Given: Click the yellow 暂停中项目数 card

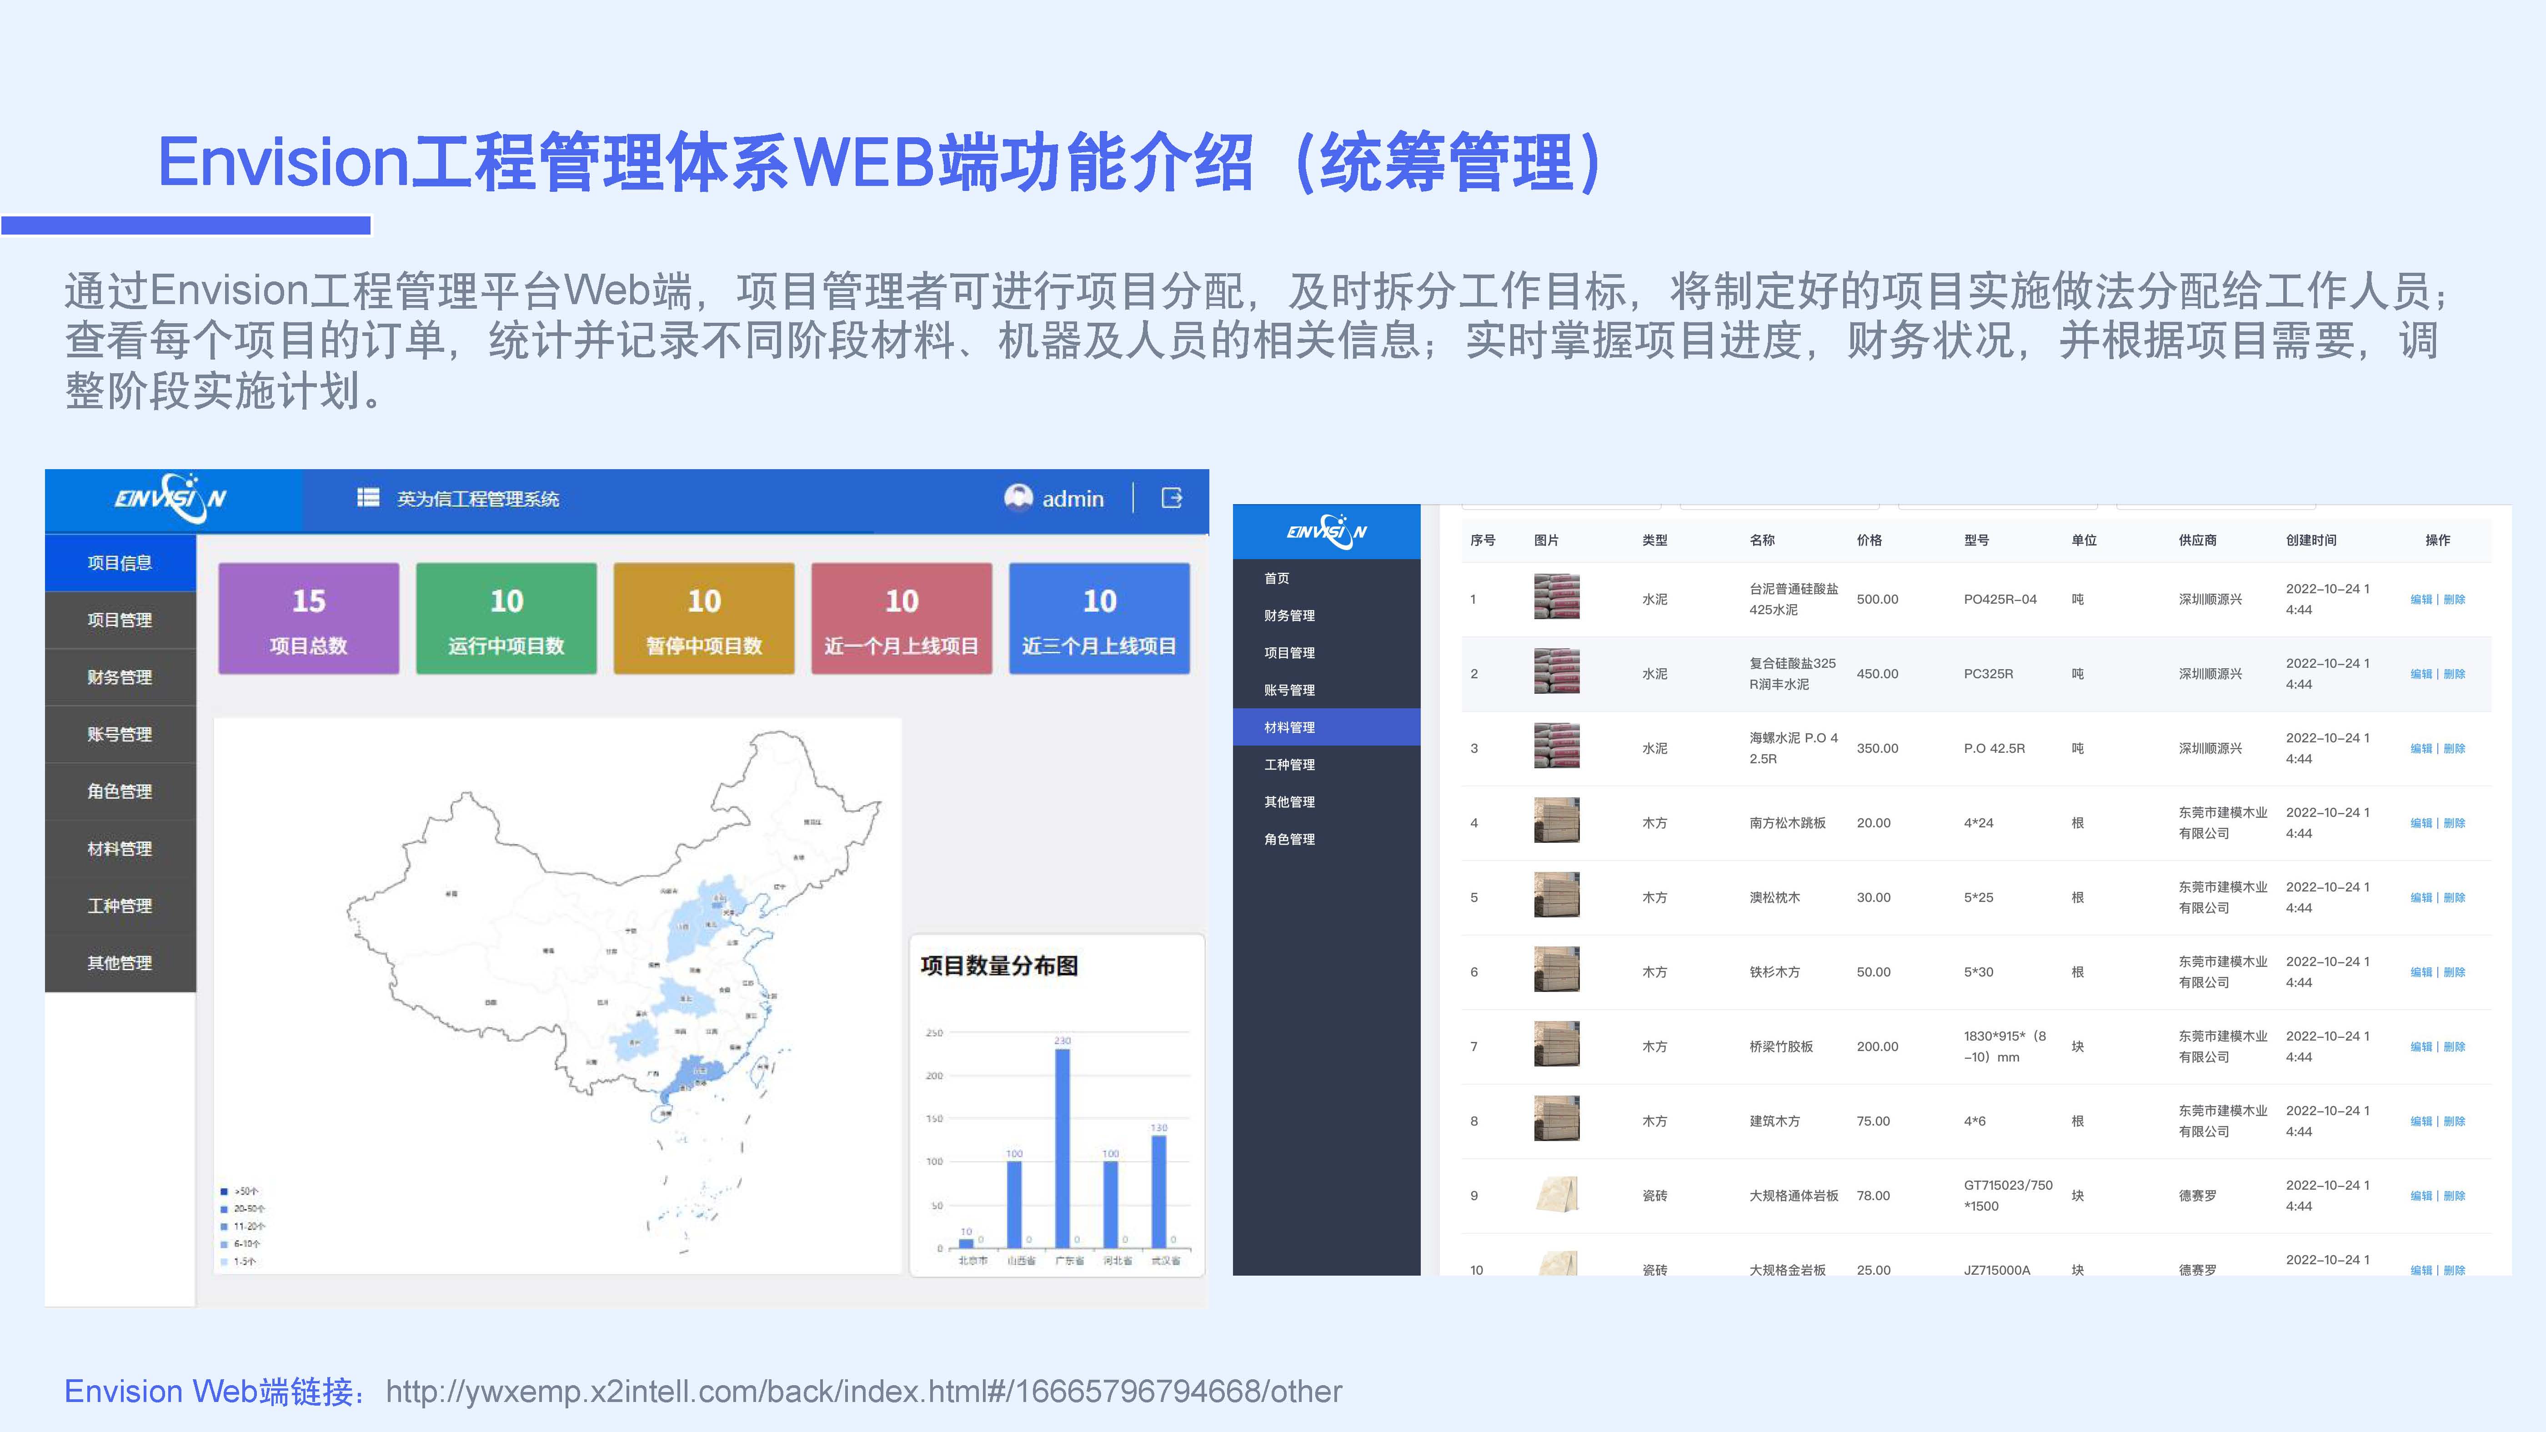Looking at the screenshot, I should tap(704, 619).
